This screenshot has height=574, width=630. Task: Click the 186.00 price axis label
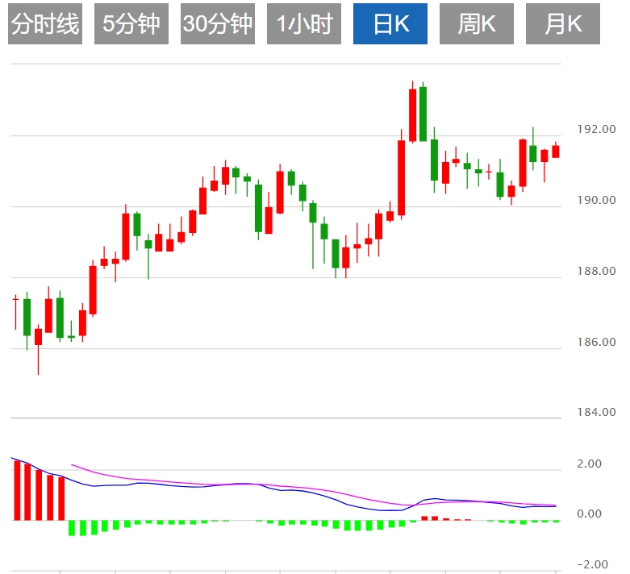(596, 342)
